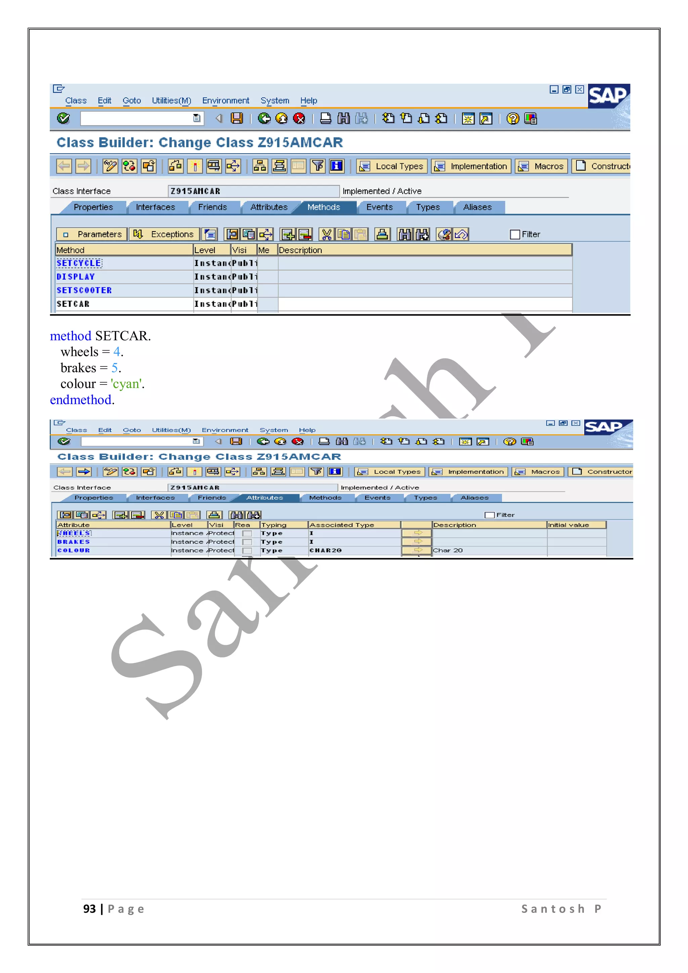Check the Read-only box for the BRAKES attribute

(247, 542)
